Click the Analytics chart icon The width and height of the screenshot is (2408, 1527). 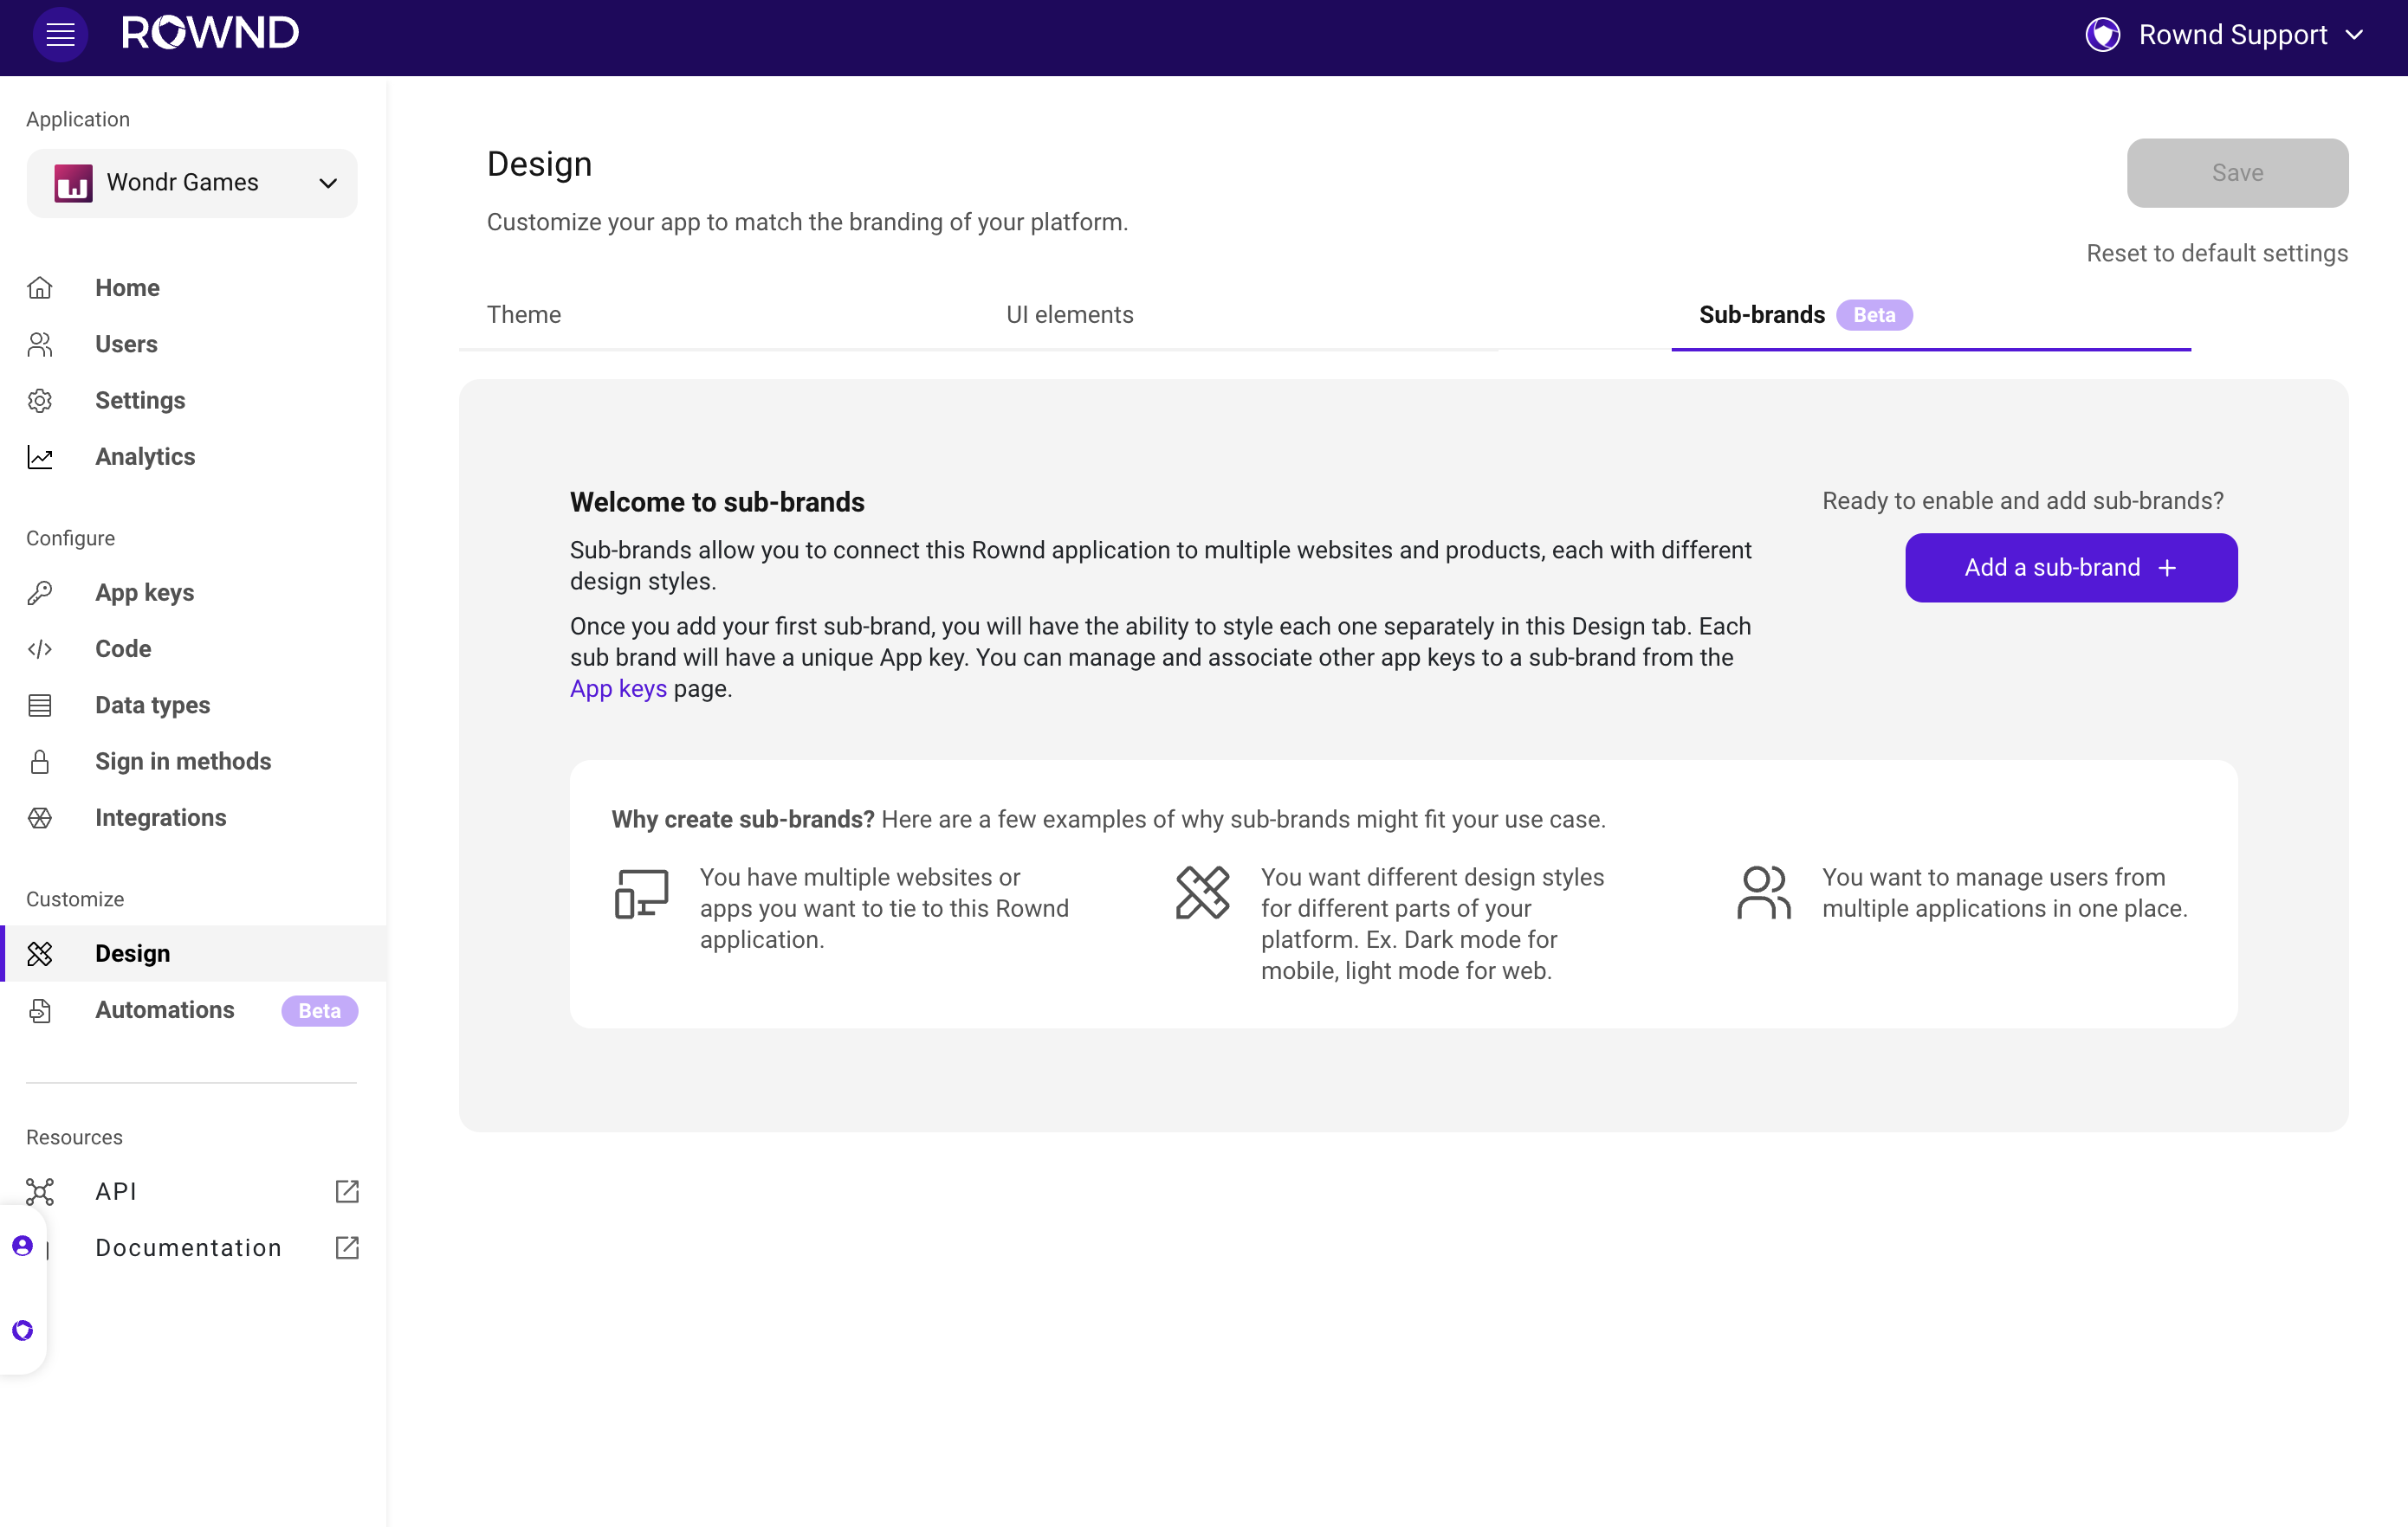click(40, 457)
